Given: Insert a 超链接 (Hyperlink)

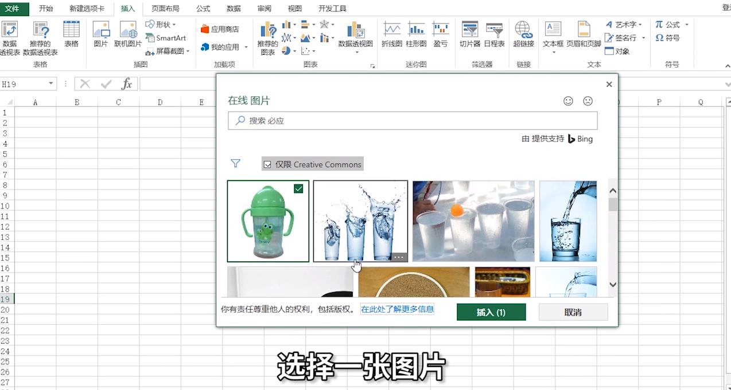Looking at the screenshot, I should (x=523, y=34).
